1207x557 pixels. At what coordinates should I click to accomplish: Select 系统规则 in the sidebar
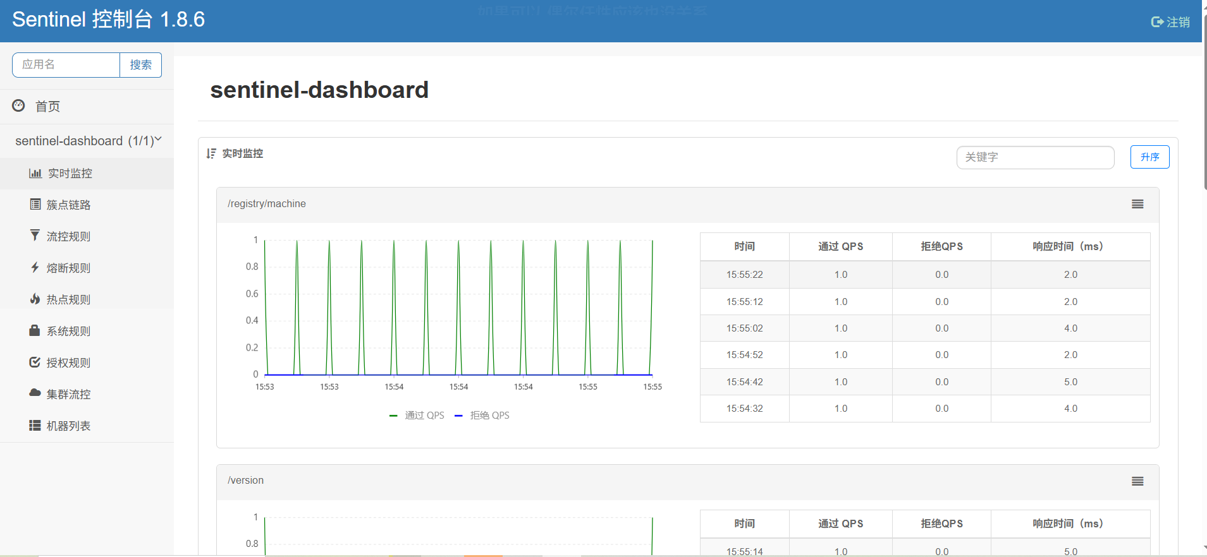(87, 331)
